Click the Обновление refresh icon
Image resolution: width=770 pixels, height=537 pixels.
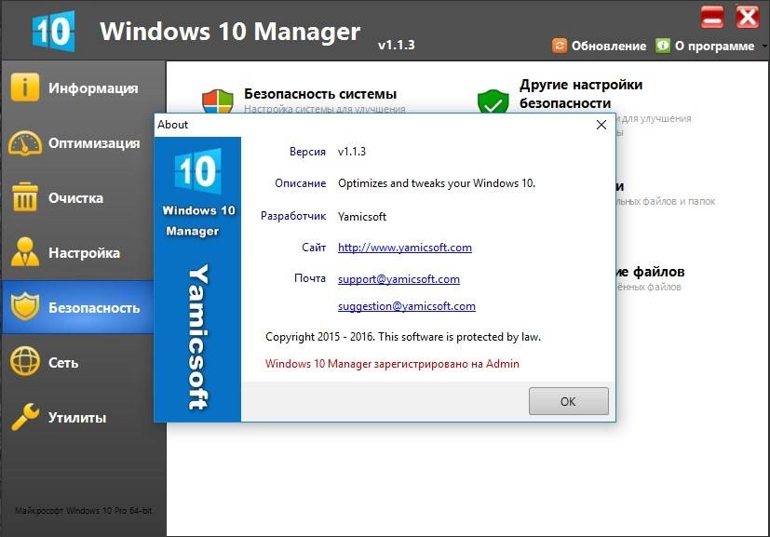[x=560, y=46]
